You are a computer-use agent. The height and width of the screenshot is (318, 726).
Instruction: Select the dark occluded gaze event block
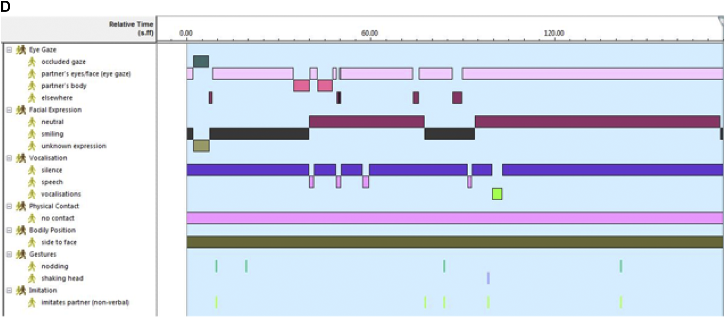[201, 61]
